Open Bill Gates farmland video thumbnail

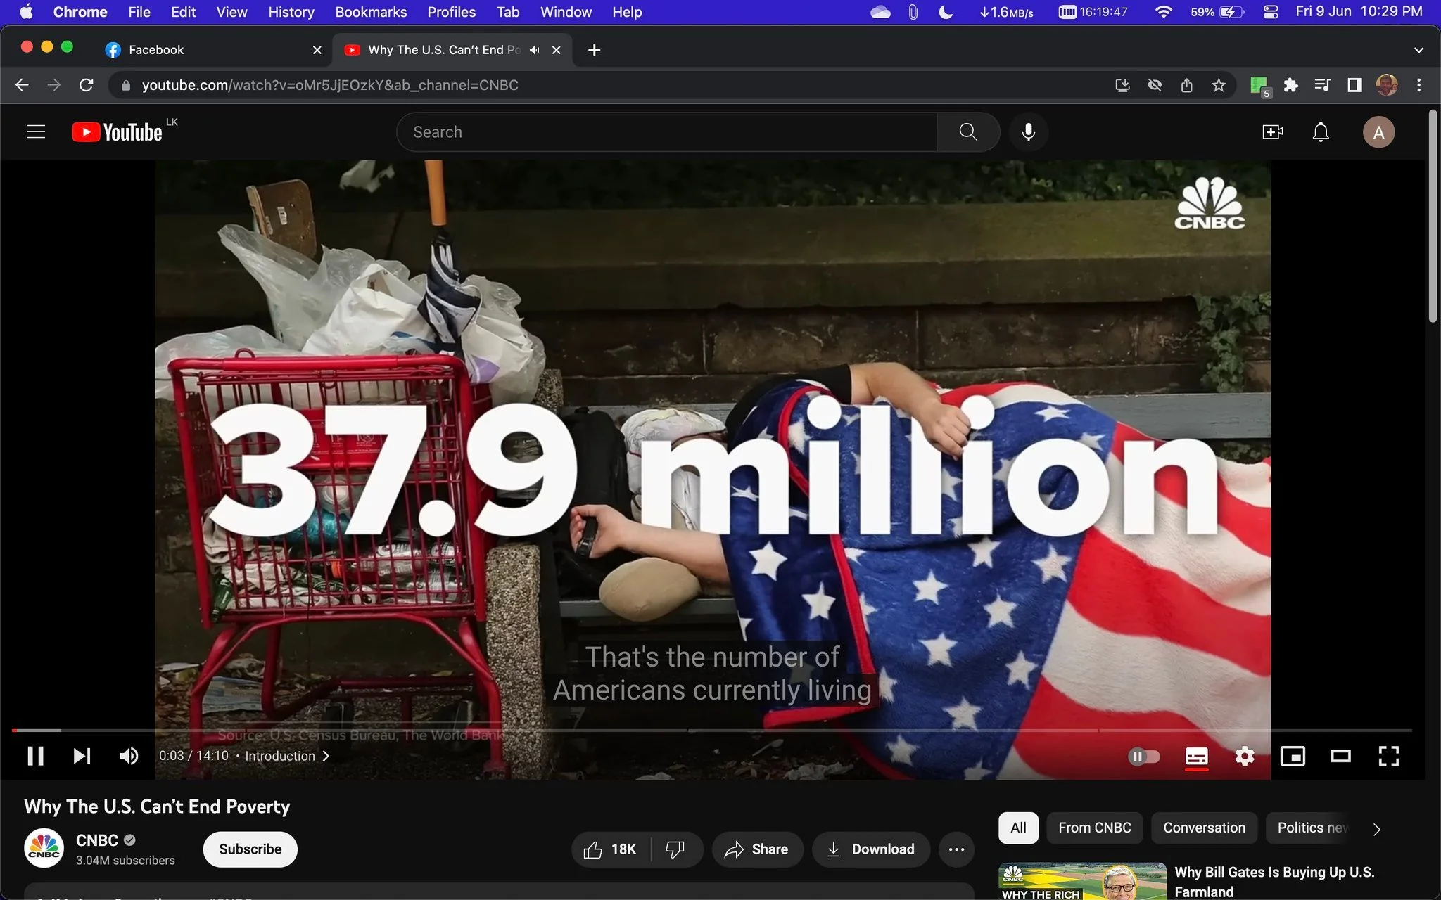point(1082,882)
